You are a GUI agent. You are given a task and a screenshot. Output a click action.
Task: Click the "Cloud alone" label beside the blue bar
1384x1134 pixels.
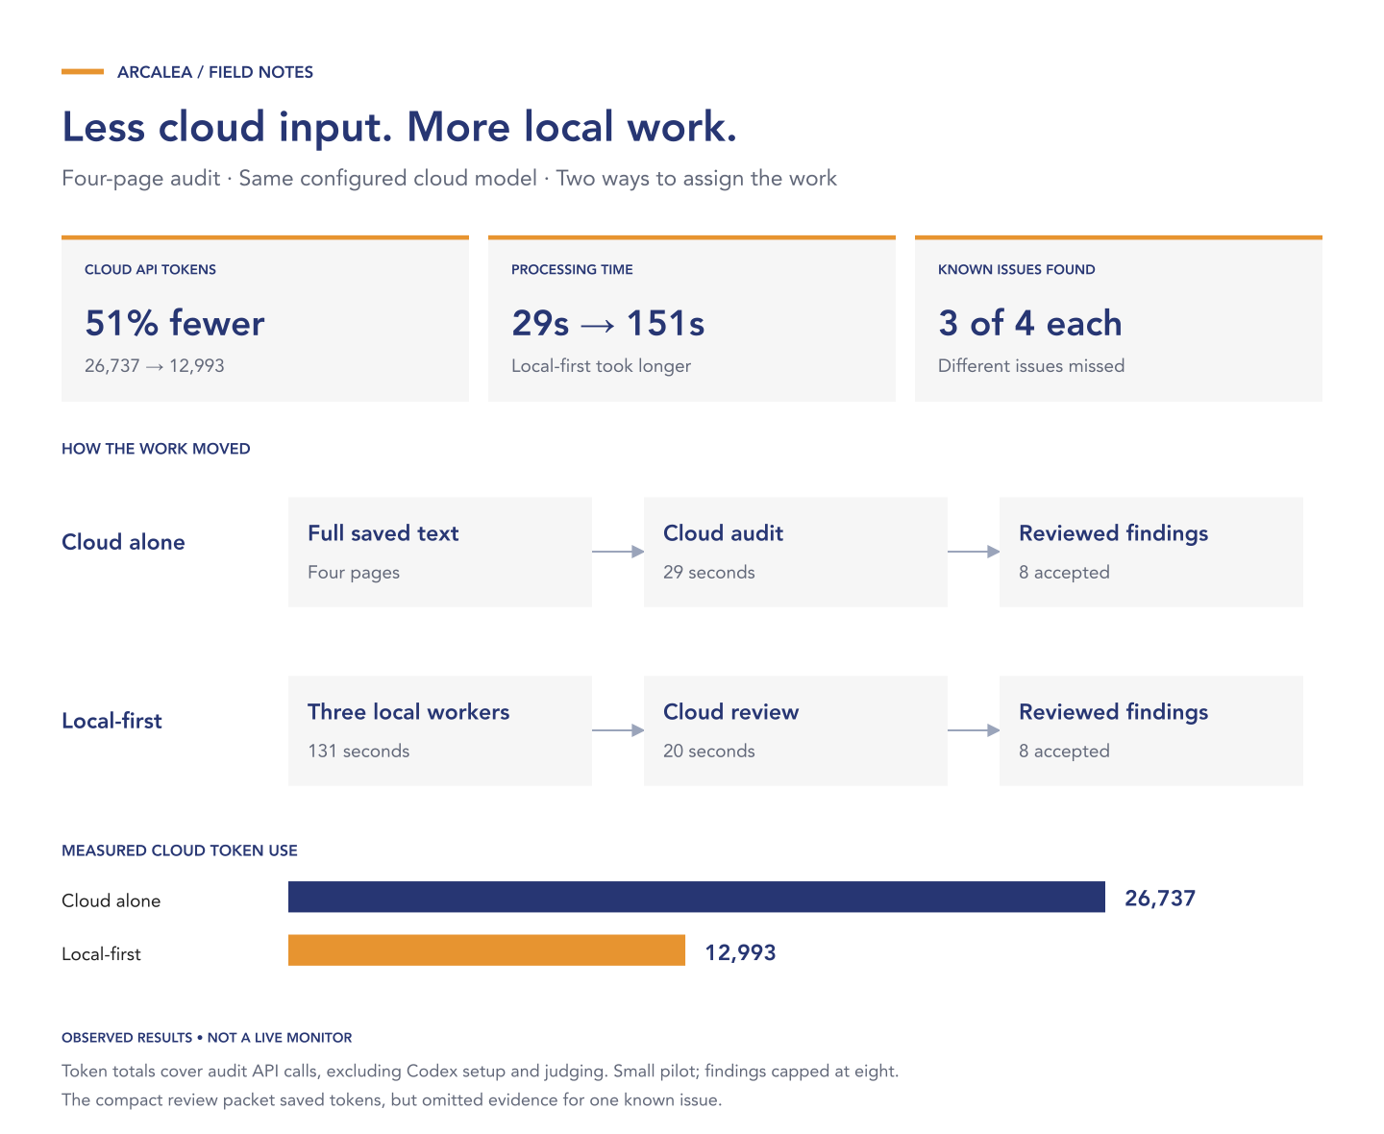[111, 901]
